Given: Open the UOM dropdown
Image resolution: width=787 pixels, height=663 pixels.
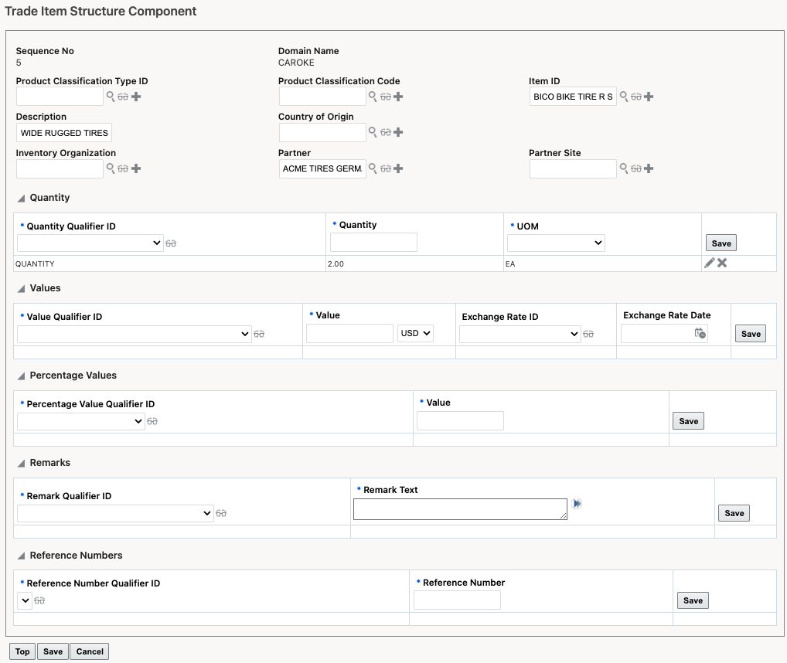Looking at the screenshot, I should 556,243.
